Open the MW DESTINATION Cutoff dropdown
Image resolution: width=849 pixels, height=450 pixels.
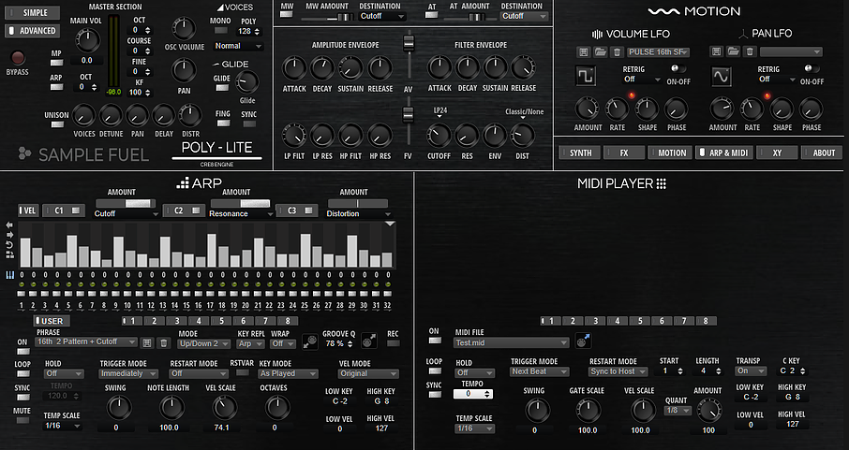pyautogui.click(x=382, y=16)
